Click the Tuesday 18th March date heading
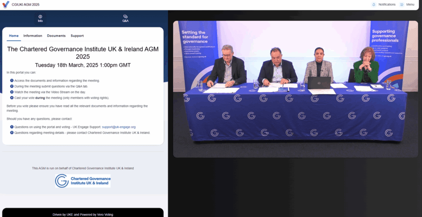422x217 pixels. coord(83,65)
